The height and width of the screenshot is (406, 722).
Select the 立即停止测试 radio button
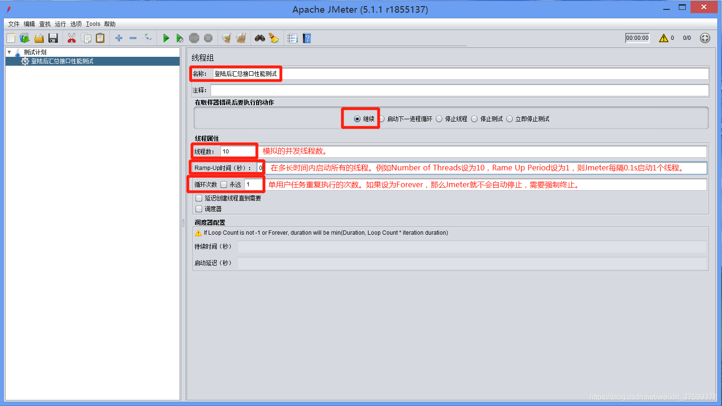tap(510, 119)
